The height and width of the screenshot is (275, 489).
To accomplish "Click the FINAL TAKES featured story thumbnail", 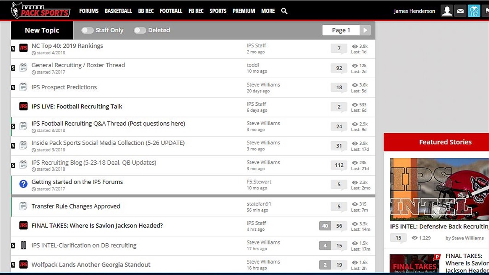I will coord(415,264).
